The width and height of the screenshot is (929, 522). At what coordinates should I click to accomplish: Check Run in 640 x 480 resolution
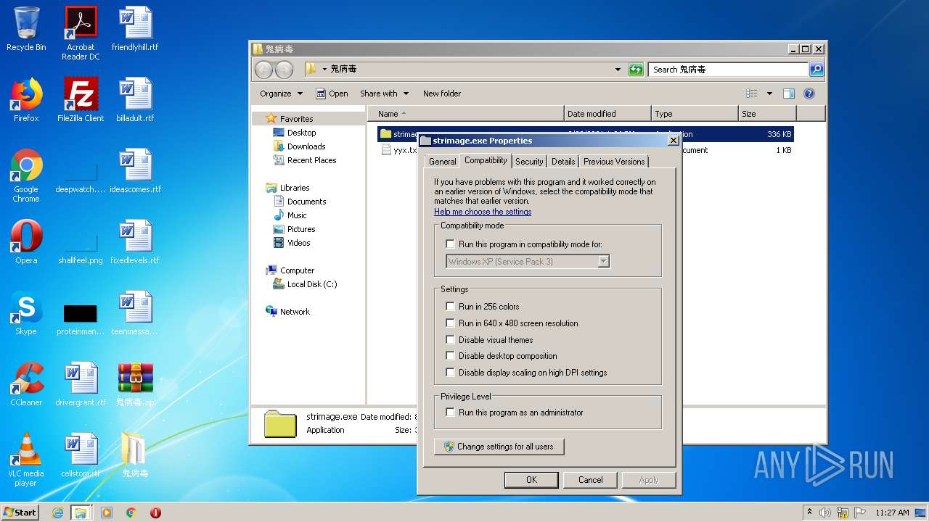click(x=450, y=323)
